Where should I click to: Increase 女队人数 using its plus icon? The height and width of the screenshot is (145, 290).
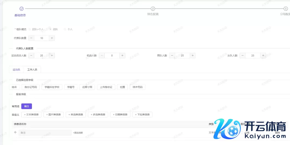pyautogui.click(x=263, y=56)
